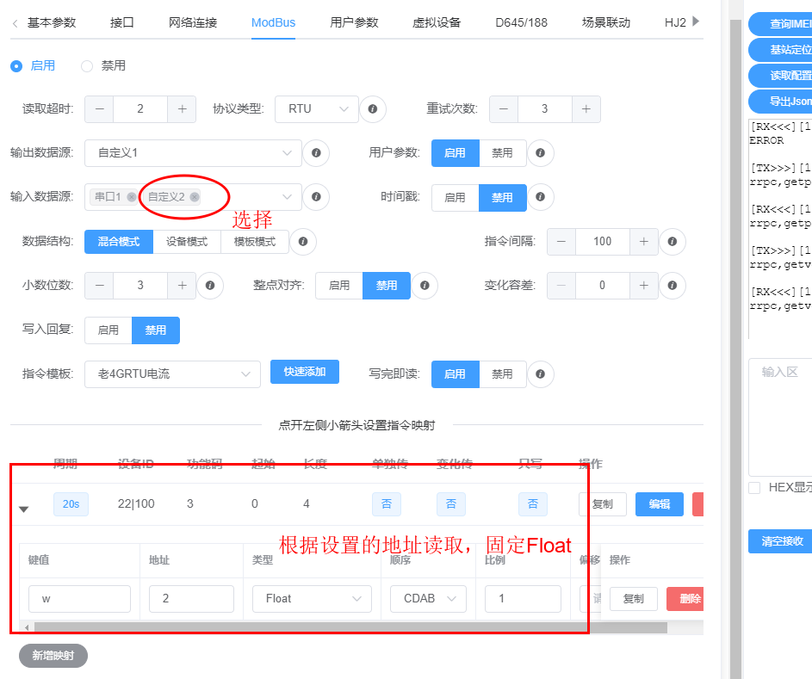Click info icon next to 指令间隔 stepper

672,242
